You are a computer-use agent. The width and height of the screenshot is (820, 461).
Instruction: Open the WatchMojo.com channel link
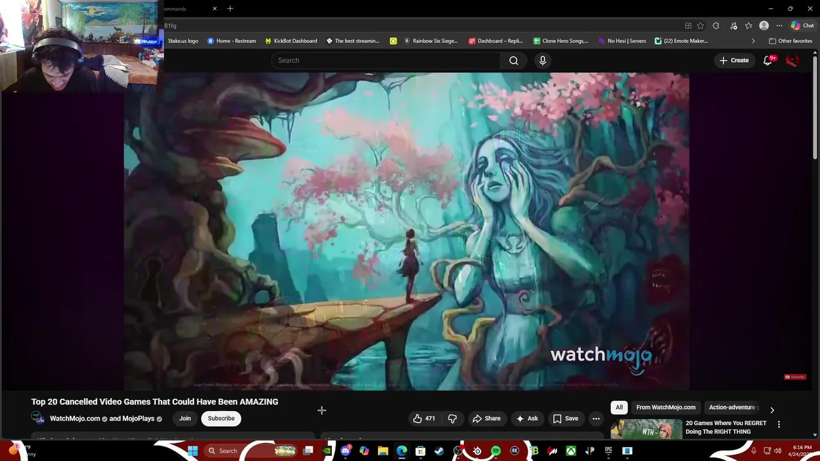[x=75, y=419]
